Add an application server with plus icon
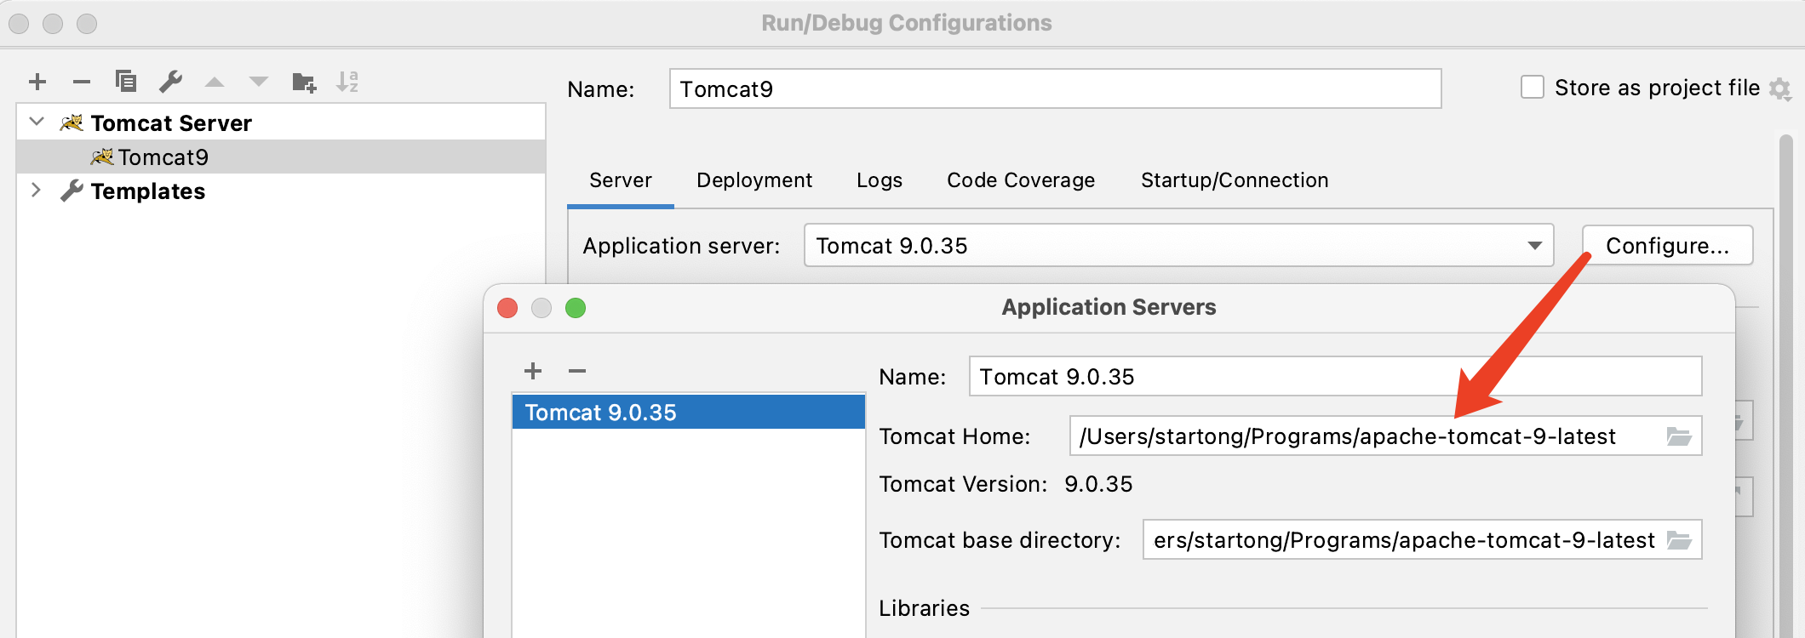The image size is (1805, 638). 533,371
